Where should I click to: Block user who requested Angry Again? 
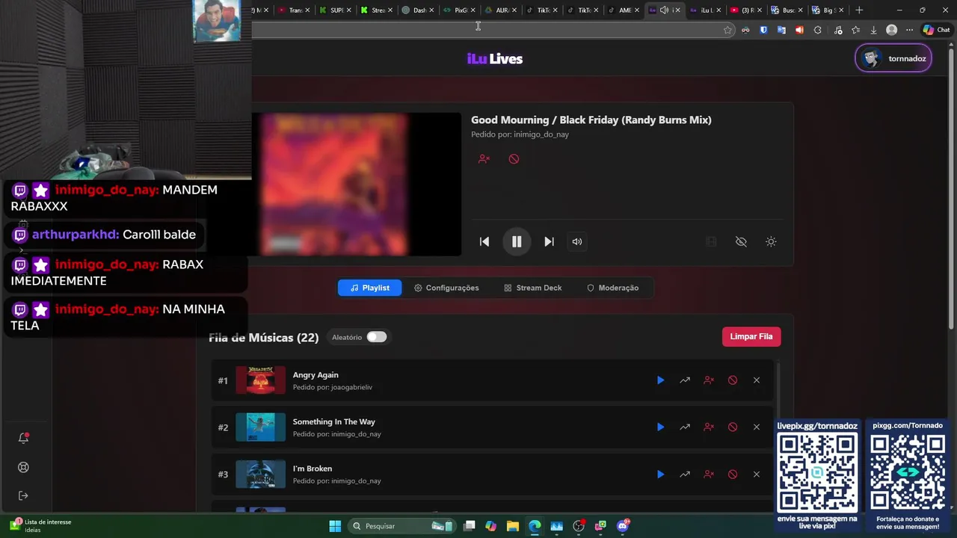coord(708,380)
